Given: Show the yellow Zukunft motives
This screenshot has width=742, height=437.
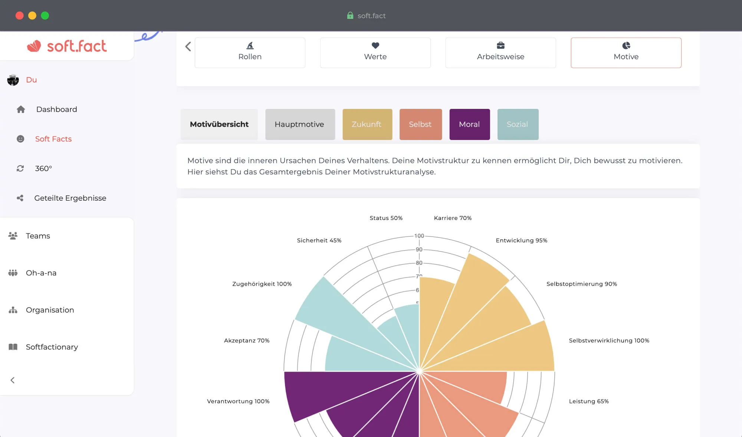Looking at the screenshot, I should tap(367, 124).
